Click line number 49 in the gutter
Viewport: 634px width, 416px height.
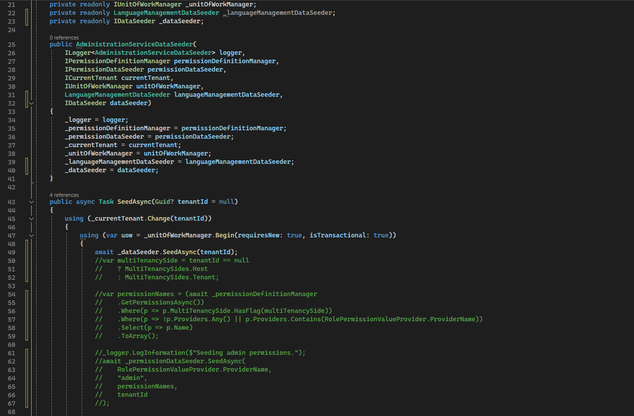pos(12,252)
